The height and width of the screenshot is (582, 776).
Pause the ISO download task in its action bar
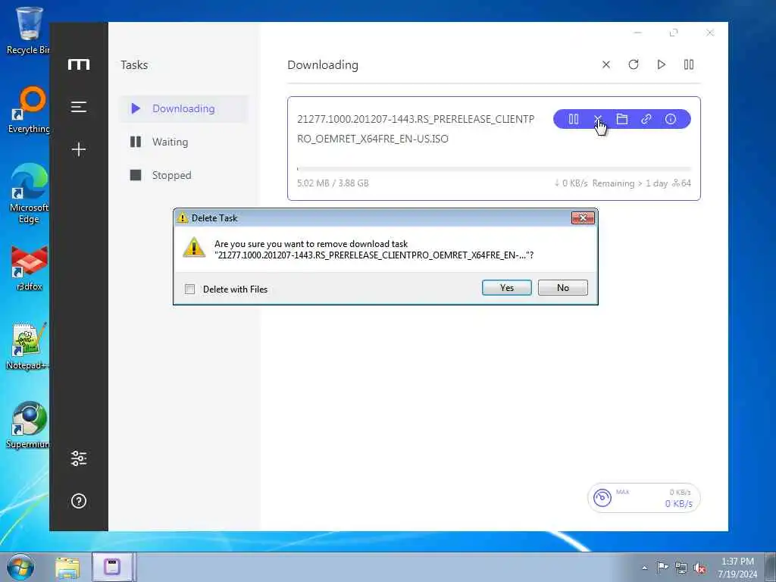point(574,119)
